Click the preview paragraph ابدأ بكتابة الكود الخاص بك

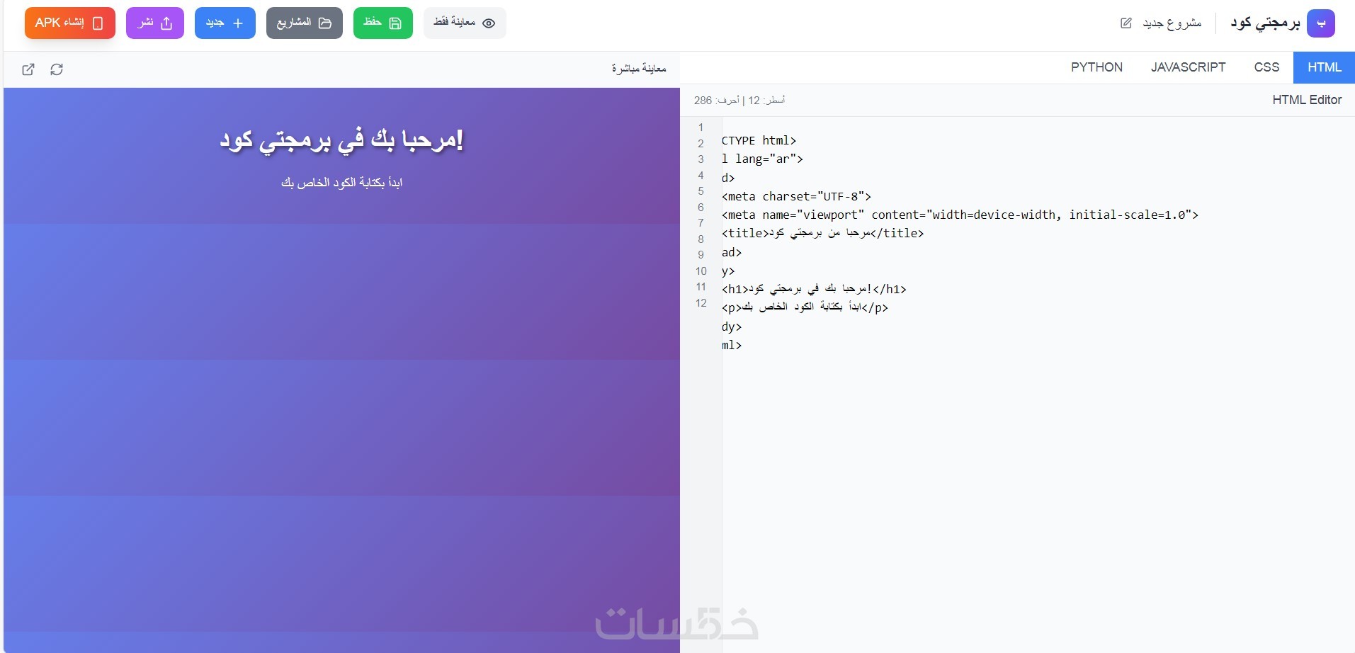click(341, 183)
